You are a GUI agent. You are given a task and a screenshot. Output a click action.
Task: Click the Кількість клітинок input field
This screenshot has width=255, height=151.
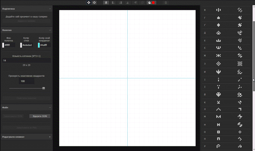click(x=26, y=60)
